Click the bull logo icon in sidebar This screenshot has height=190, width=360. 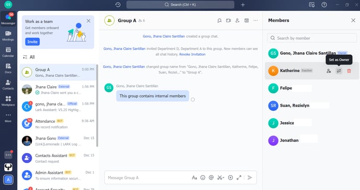tap(8, 168)
